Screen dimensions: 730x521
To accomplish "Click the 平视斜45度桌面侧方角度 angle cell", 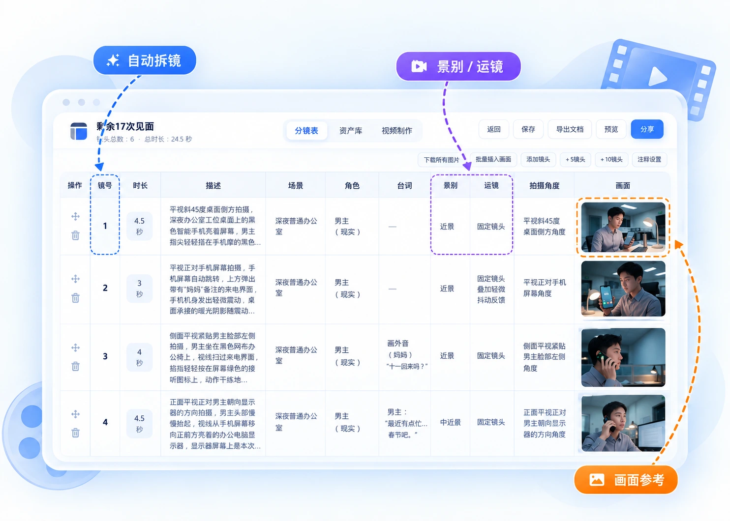I will [x=544, y=227].
